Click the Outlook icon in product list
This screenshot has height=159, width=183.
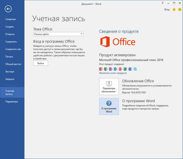115,69
